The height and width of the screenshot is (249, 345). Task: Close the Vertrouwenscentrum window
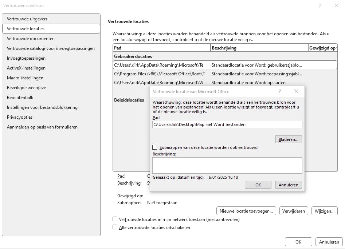point(336,5)
